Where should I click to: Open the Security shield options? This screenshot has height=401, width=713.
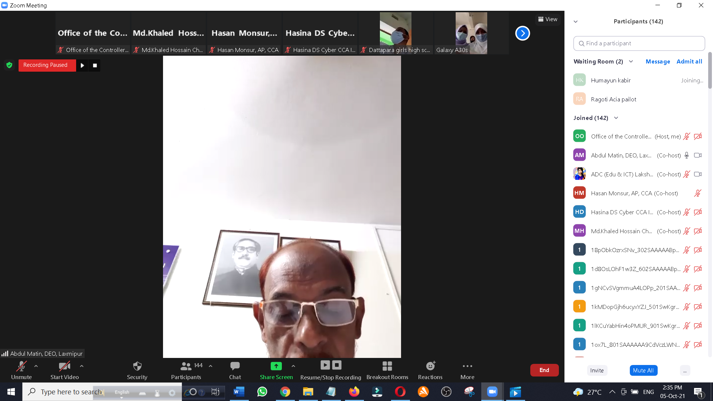[x=137, y=366]
